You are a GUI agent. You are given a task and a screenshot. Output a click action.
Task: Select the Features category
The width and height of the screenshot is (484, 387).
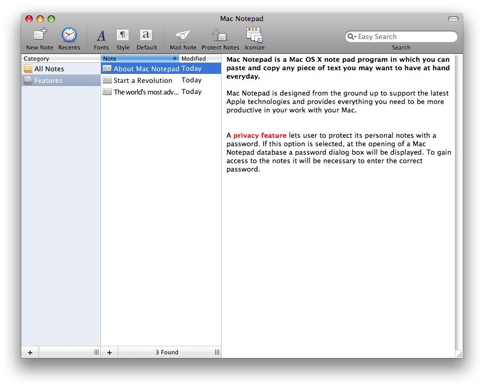tap(61, 80)
